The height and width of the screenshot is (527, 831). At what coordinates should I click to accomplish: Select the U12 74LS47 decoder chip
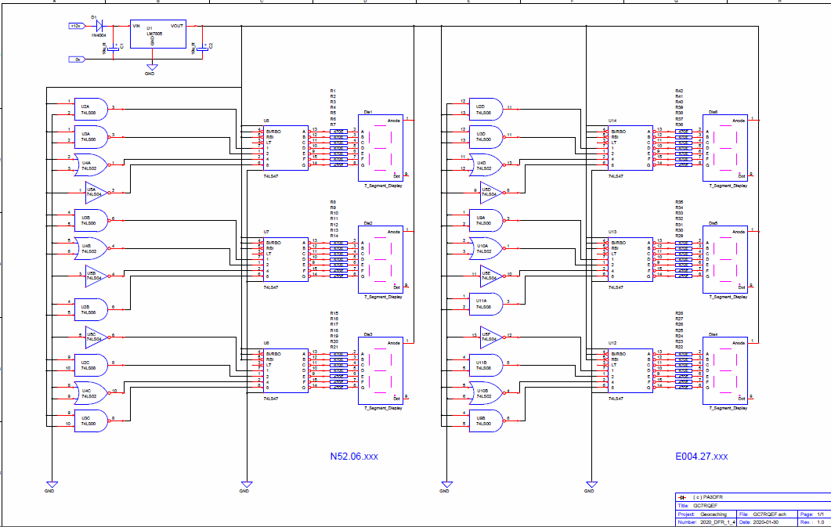(630, 371)
